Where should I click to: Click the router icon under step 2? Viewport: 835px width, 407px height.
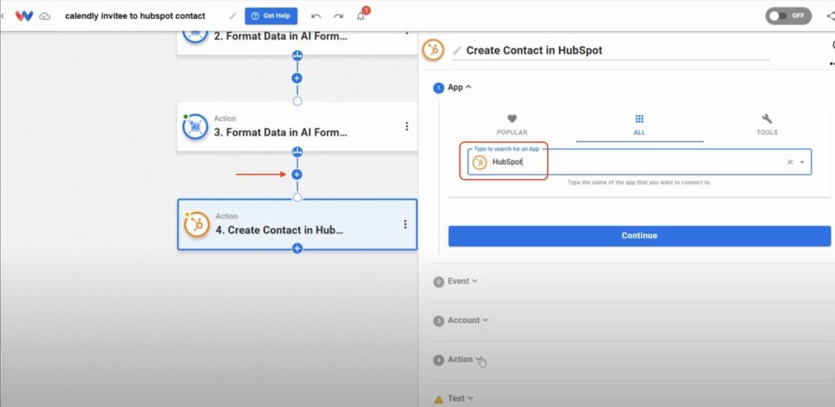click(297, 55)
